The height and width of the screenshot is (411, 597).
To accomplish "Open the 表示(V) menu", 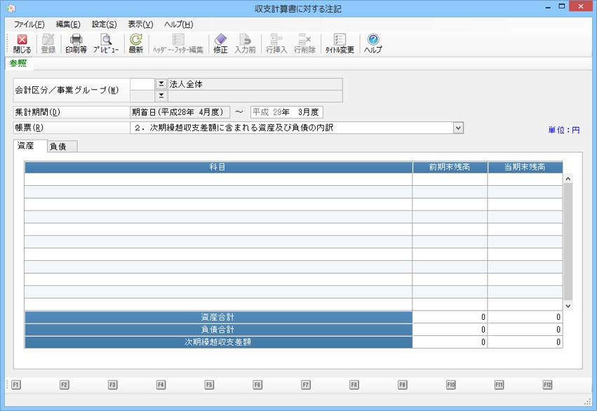I will coord(140,25).
